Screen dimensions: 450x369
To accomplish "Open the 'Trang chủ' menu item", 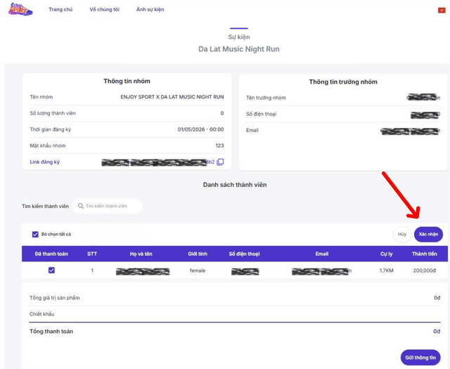I will (x=60, y=10).
